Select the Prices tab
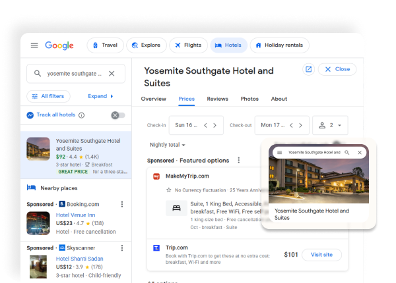Viewport: 396px width, 283px height. click(x=186, y=99)
